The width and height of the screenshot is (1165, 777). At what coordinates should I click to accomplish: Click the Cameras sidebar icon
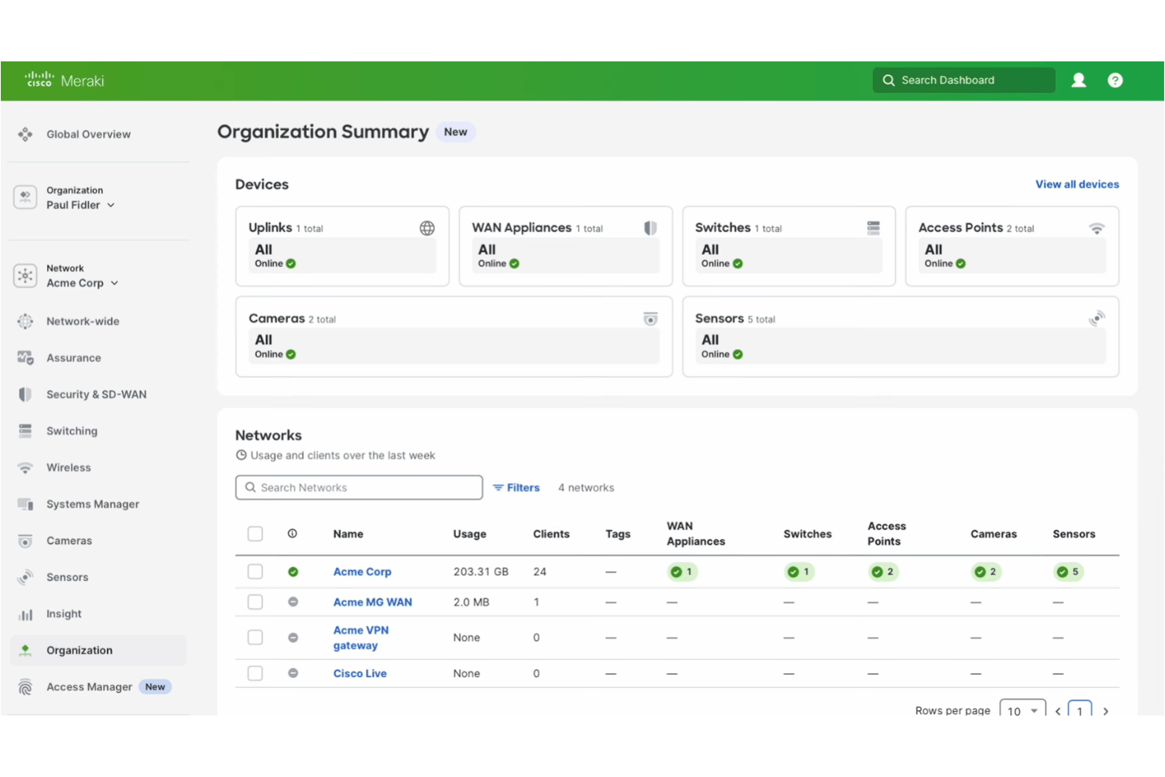tap(25, 541)
